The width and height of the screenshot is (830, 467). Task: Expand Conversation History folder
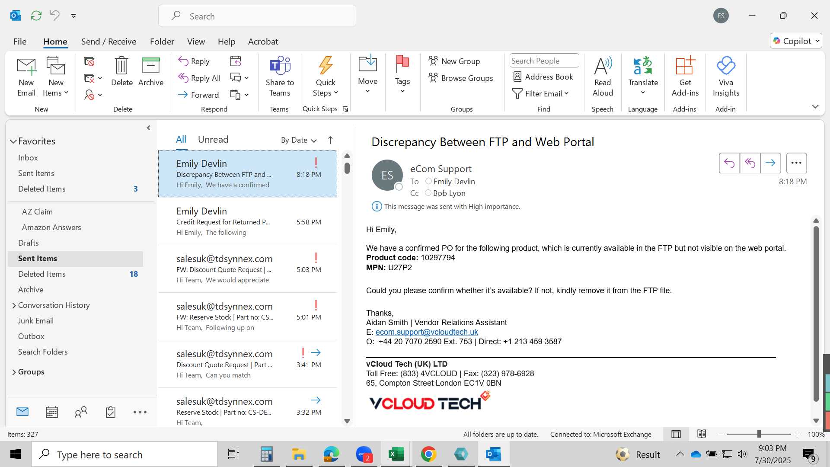pyautogui.click(x=14, y=305)
